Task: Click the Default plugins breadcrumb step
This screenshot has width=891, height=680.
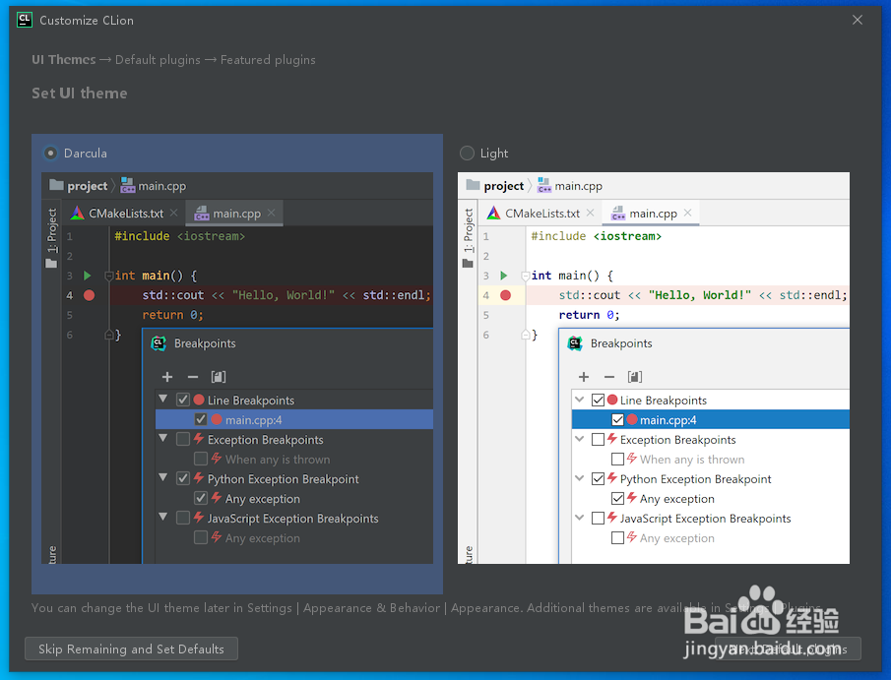Action: click(158, 60)
